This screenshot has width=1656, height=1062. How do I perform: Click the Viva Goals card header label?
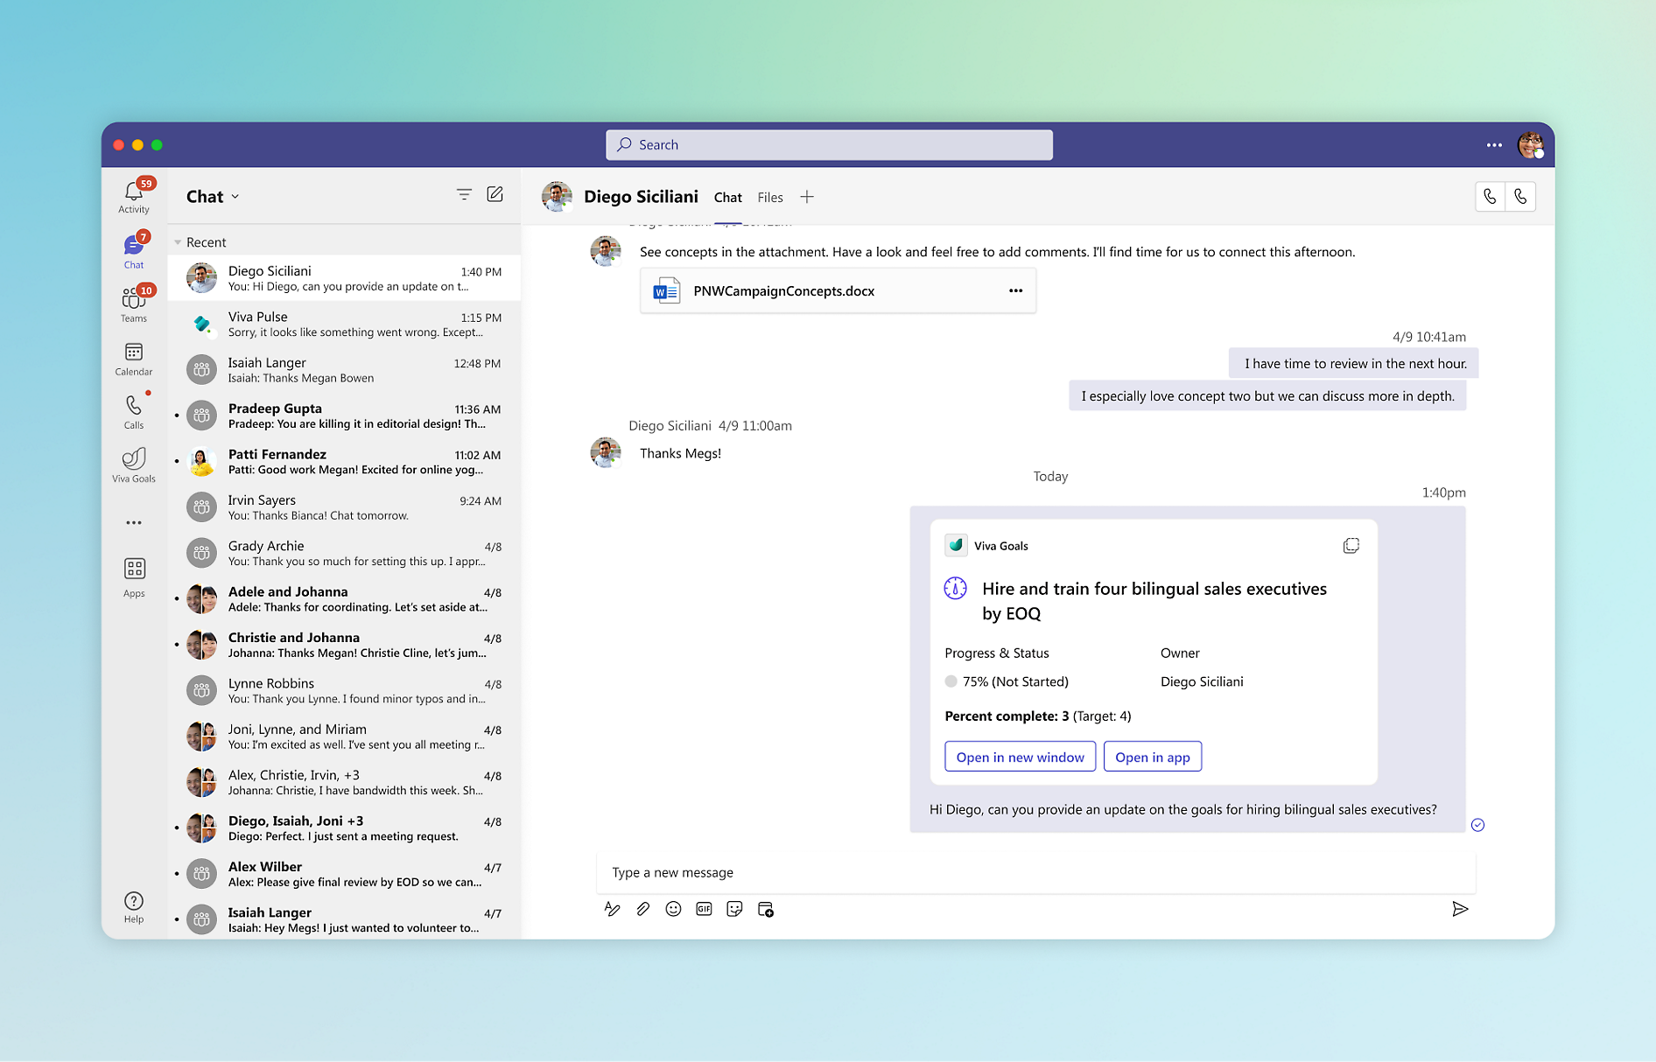[x=1001, y=546]
